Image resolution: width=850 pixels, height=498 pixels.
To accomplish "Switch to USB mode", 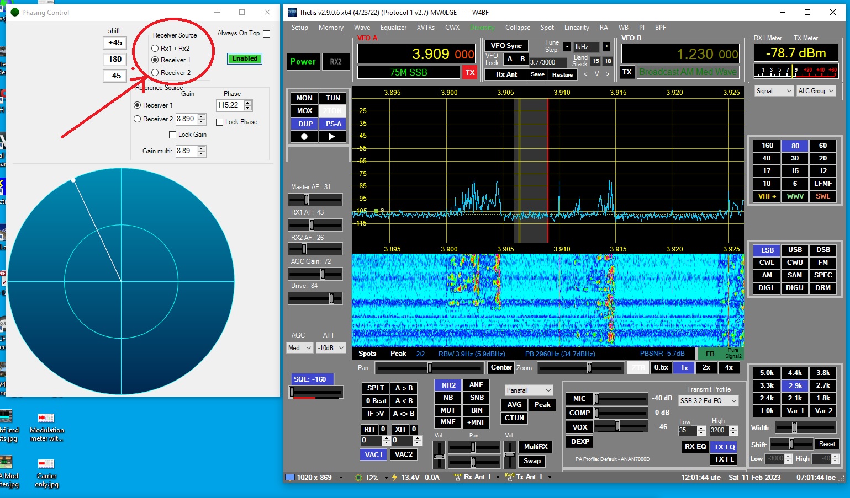I will tap(795, 250).
